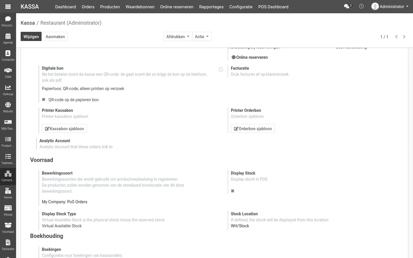Open Actie dropdown
Screen dimensions: 413x258
(202, 37)
